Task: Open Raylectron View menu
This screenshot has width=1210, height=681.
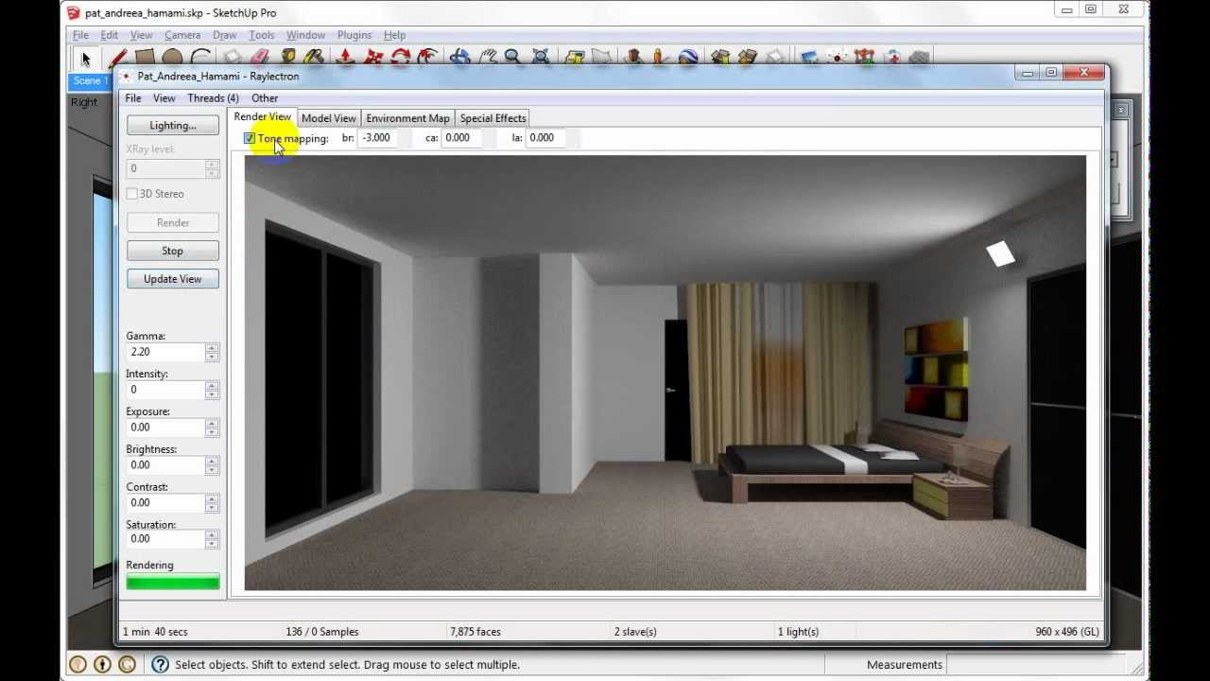Action: [164, 98]
